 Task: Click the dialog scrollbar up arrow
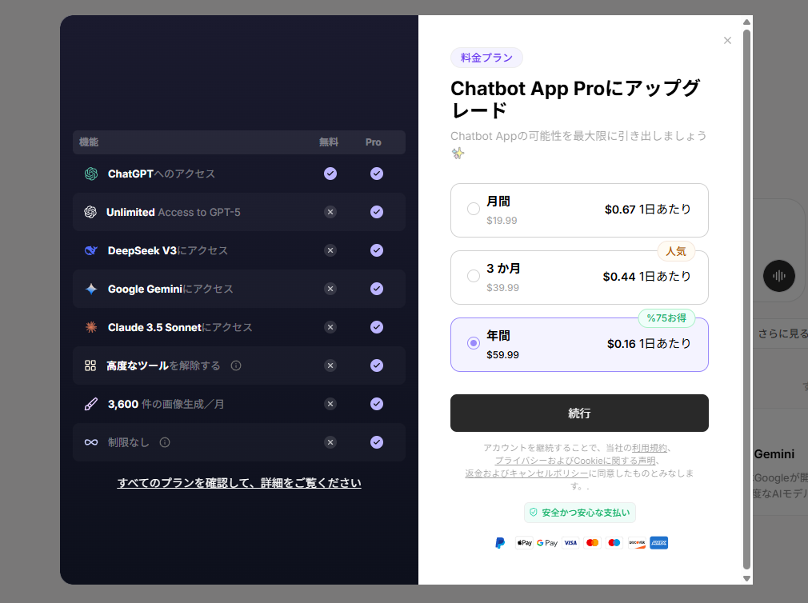pos(746,22)
